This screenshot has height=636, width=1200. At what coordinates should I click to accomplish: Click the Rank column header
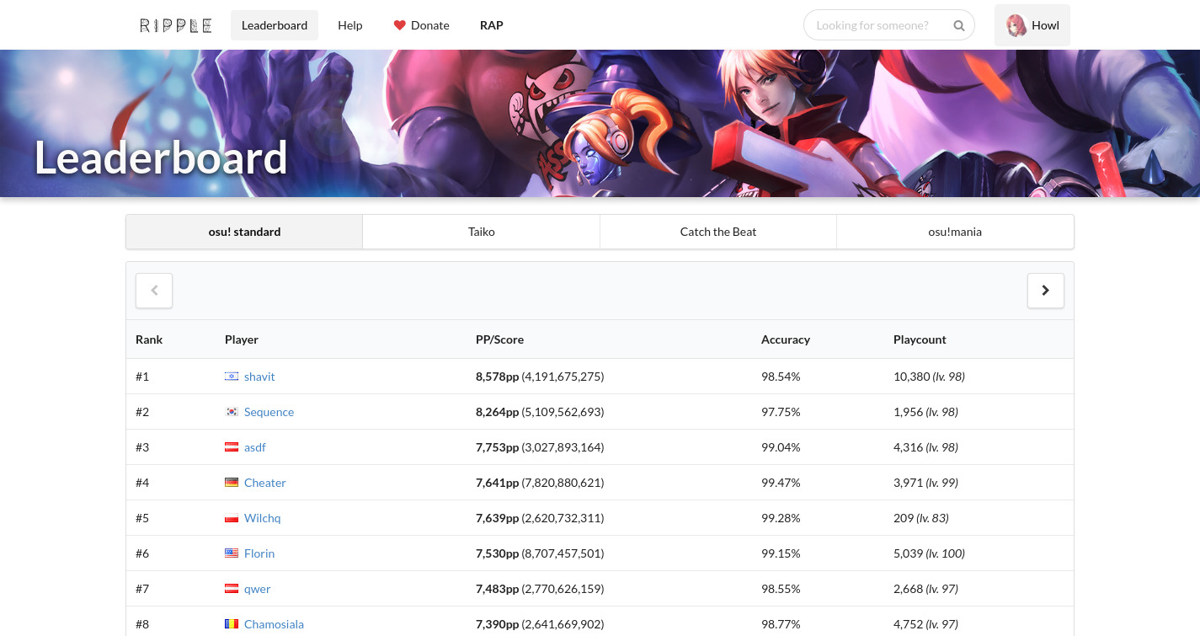click(x=149, y=339)
